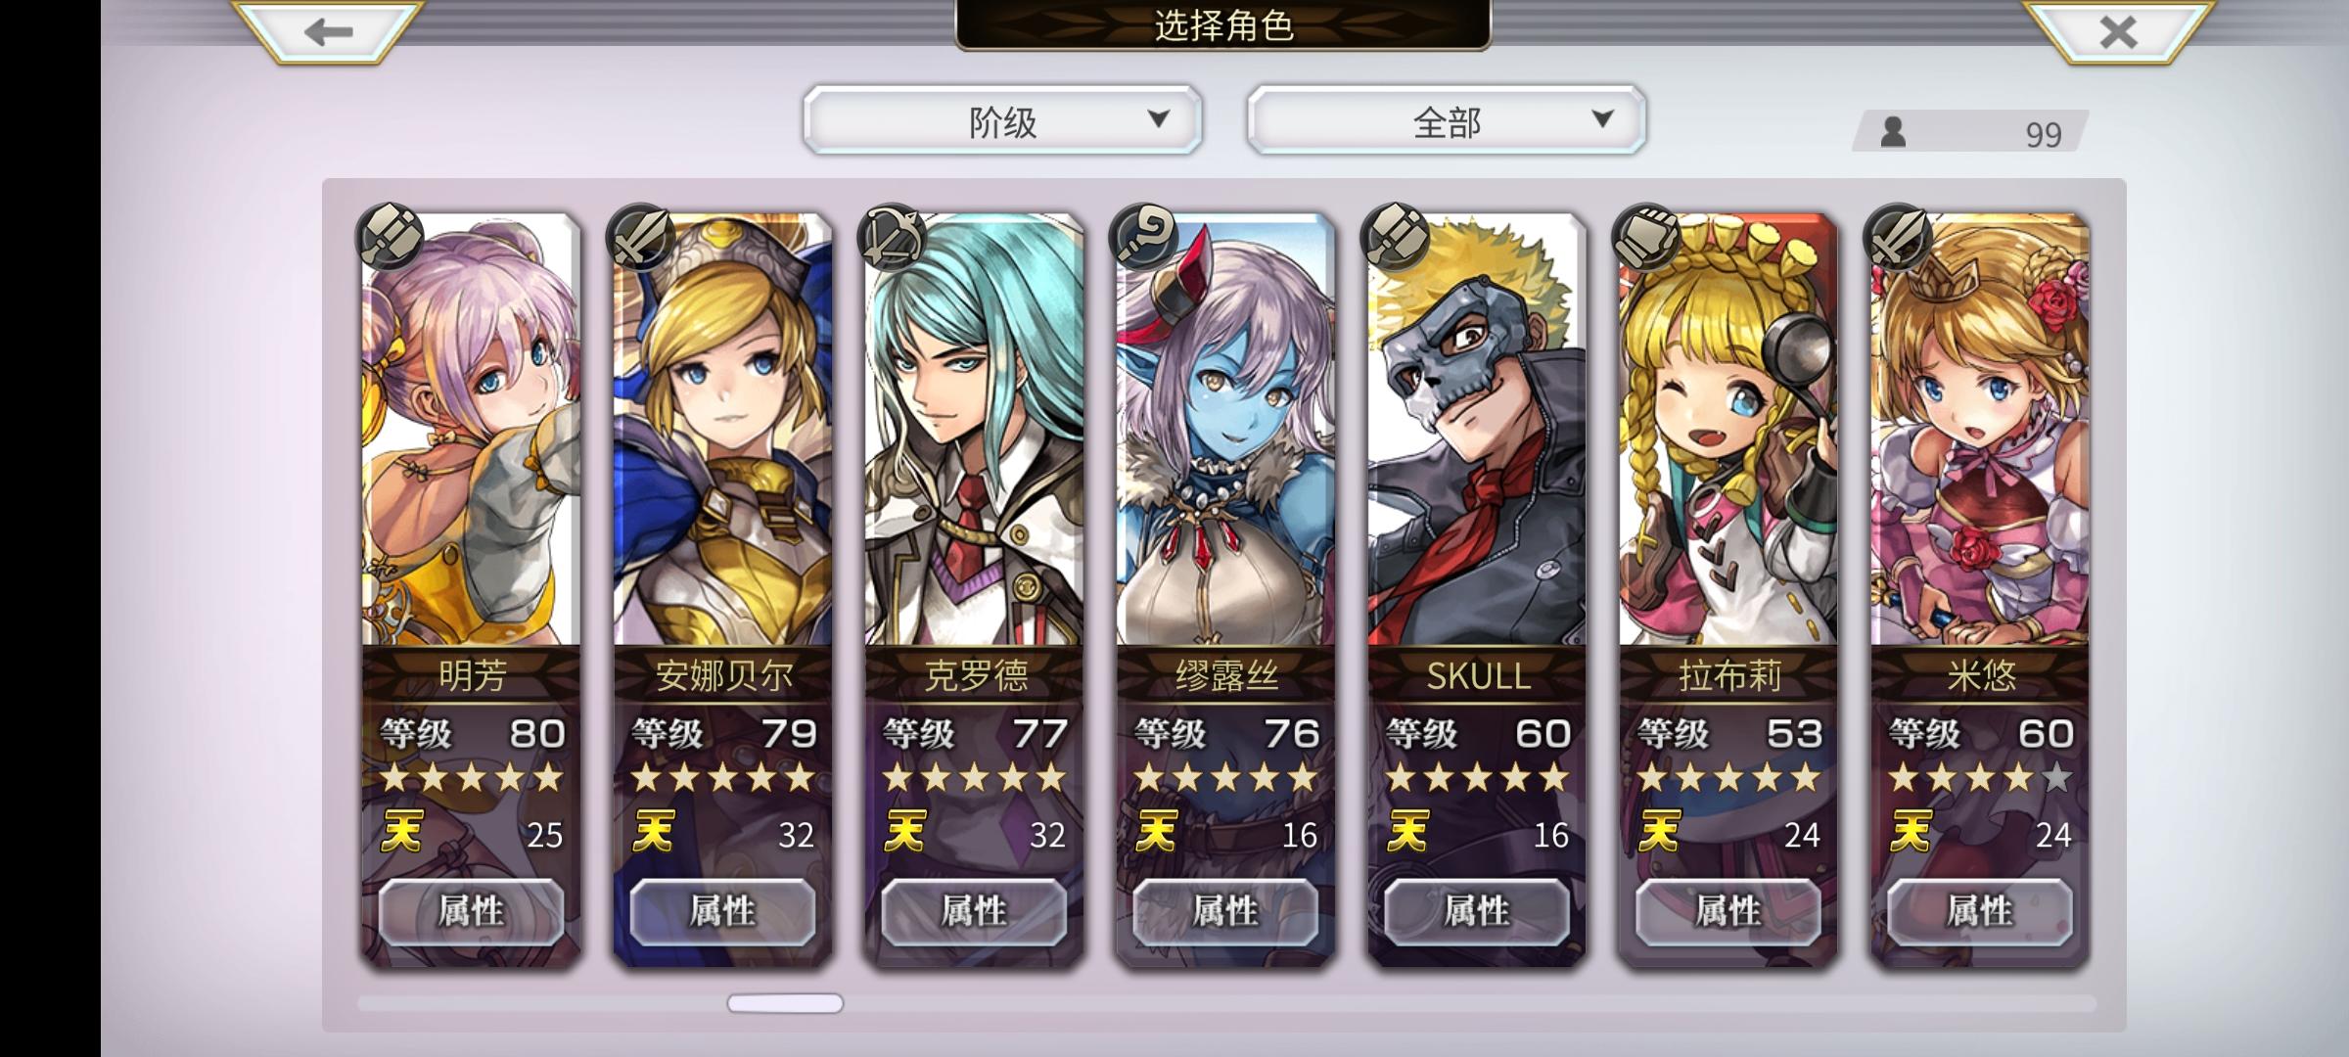Click the staff icon on 缪露丝's card
Viewport: 2349px width, 1057px height.
pos(1143,236)
